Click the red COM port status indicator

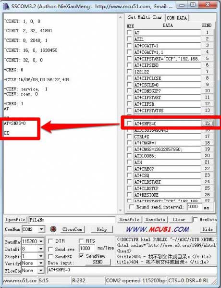click(53, 229)
